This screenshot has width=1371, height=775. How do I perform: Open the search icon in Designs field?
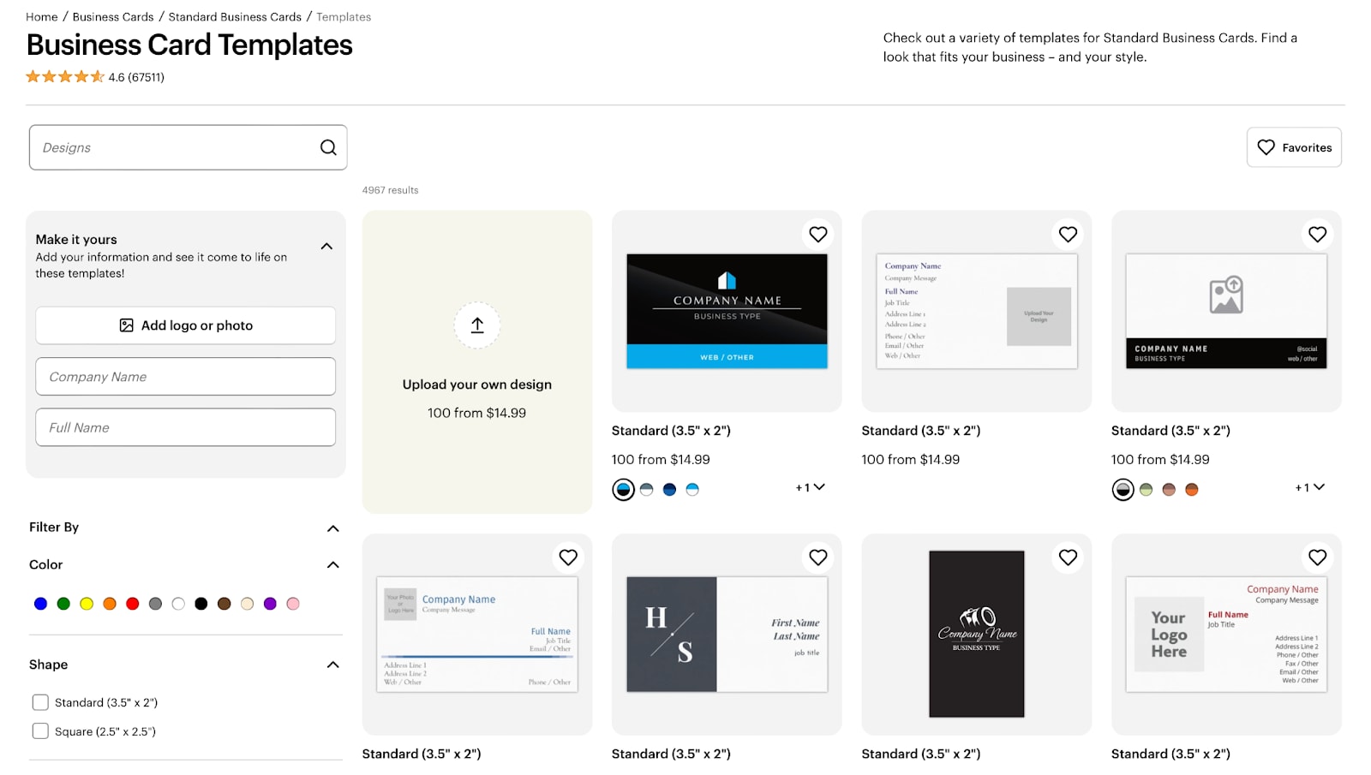click(x=328, y=147)
